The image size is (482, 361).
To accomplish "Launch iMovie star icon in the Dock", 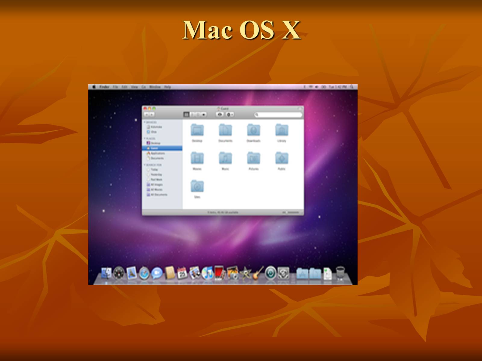I will [246, 273].
